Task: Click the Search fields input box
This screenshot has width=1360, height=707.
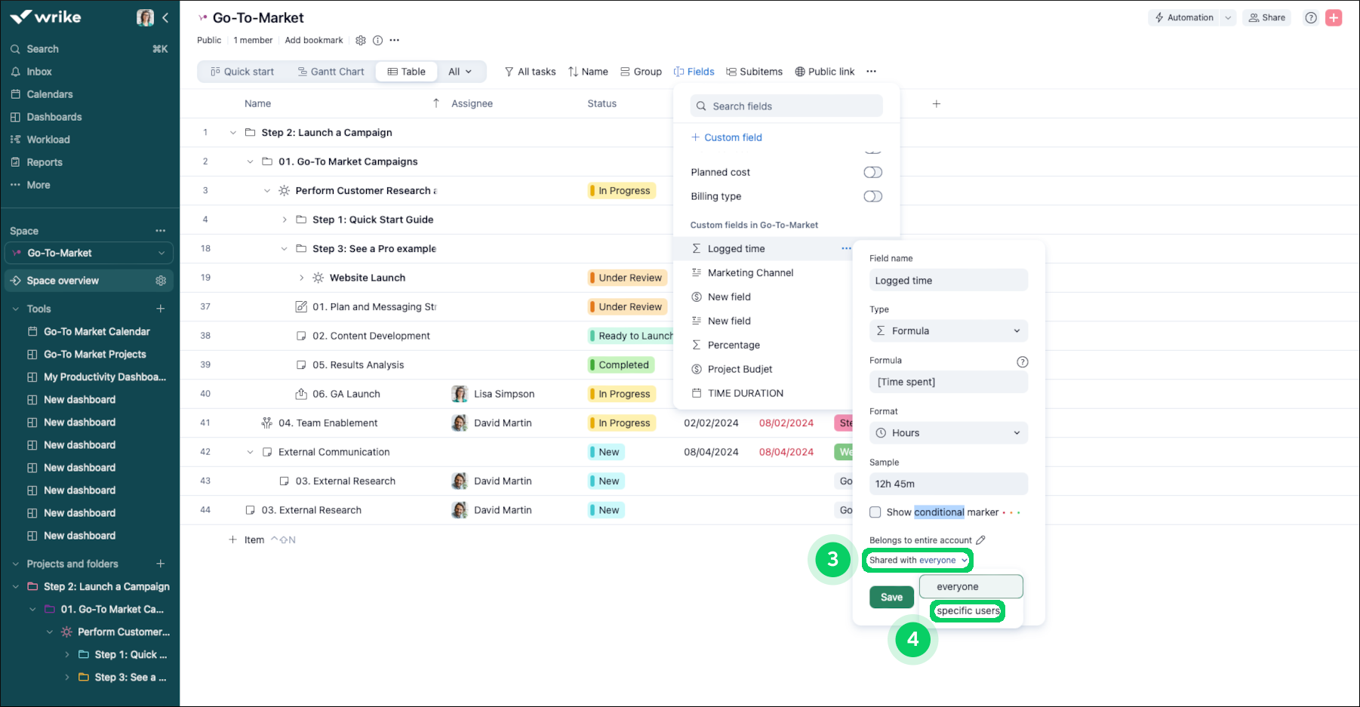Action: pos(786,106)
